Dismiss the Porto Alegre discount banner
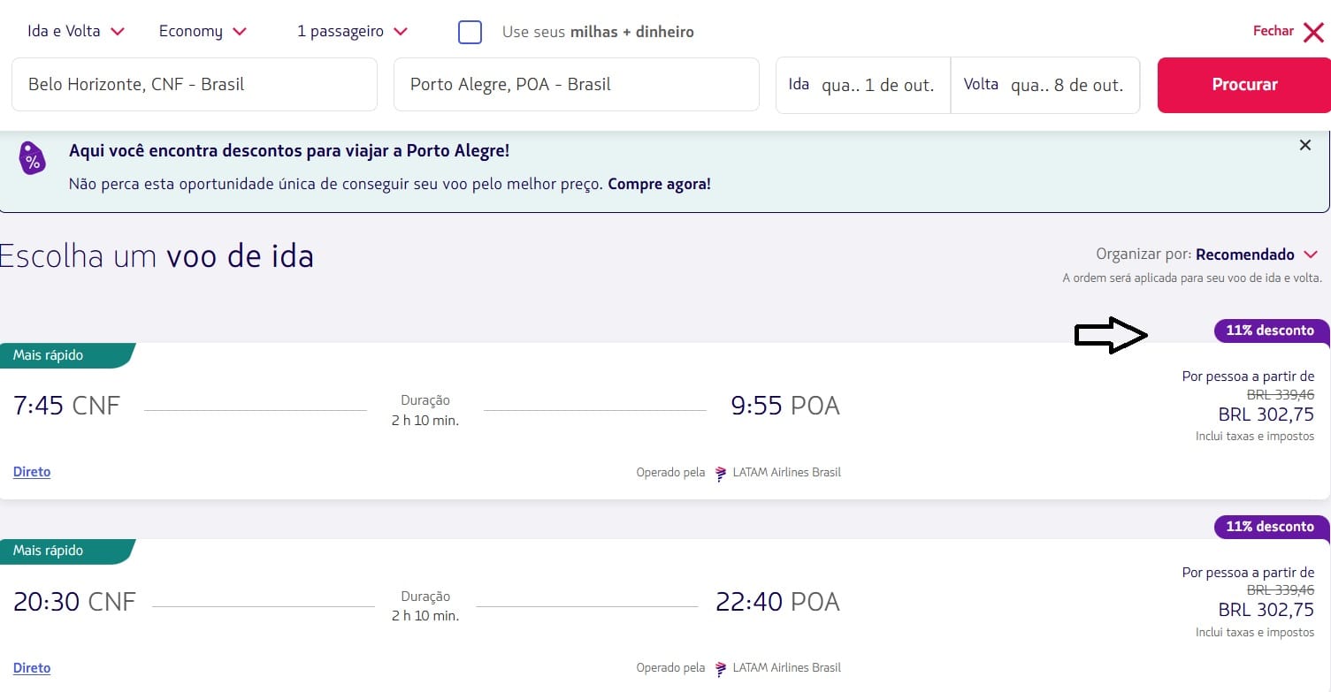1331x692 pixels. point(1304,146)
